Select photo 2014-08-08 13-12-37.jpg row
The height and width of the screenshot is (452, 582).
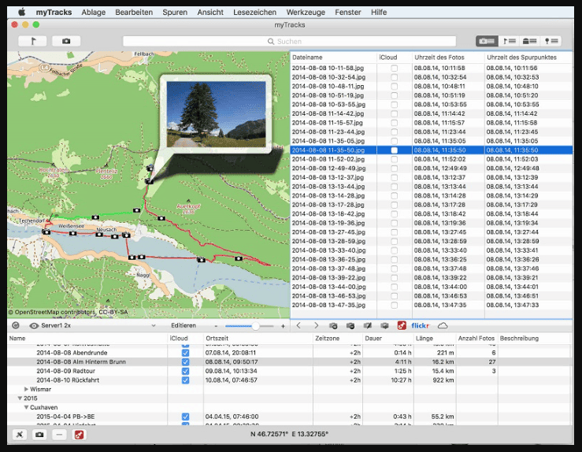(x=431, y=177)
